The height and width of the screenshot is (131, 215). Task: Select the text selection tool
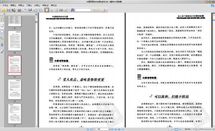click(56, 10)
